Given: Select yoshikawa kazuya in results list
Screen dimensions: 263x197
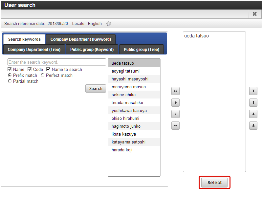Looking at the screenshot, I should [134, 111].
